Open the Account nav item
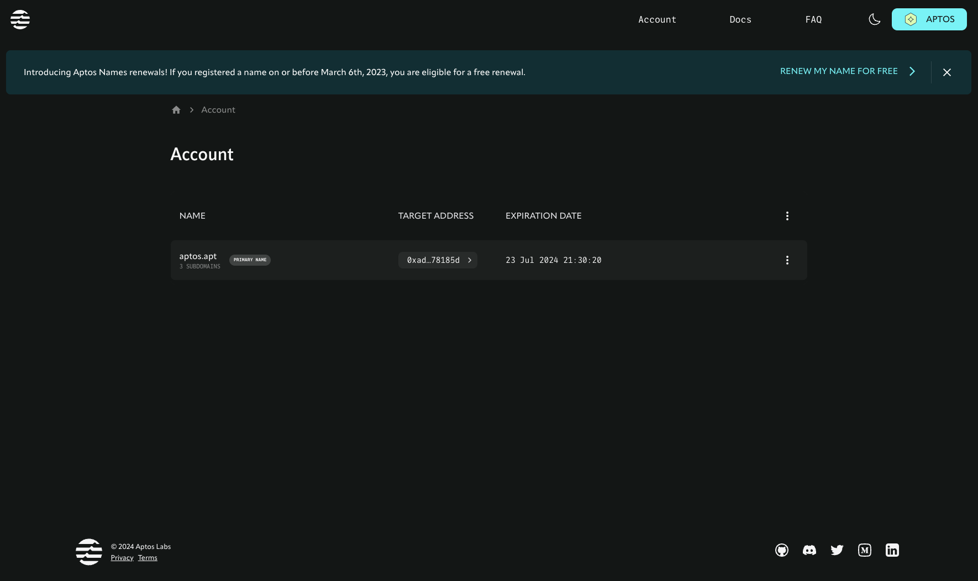 657,19
